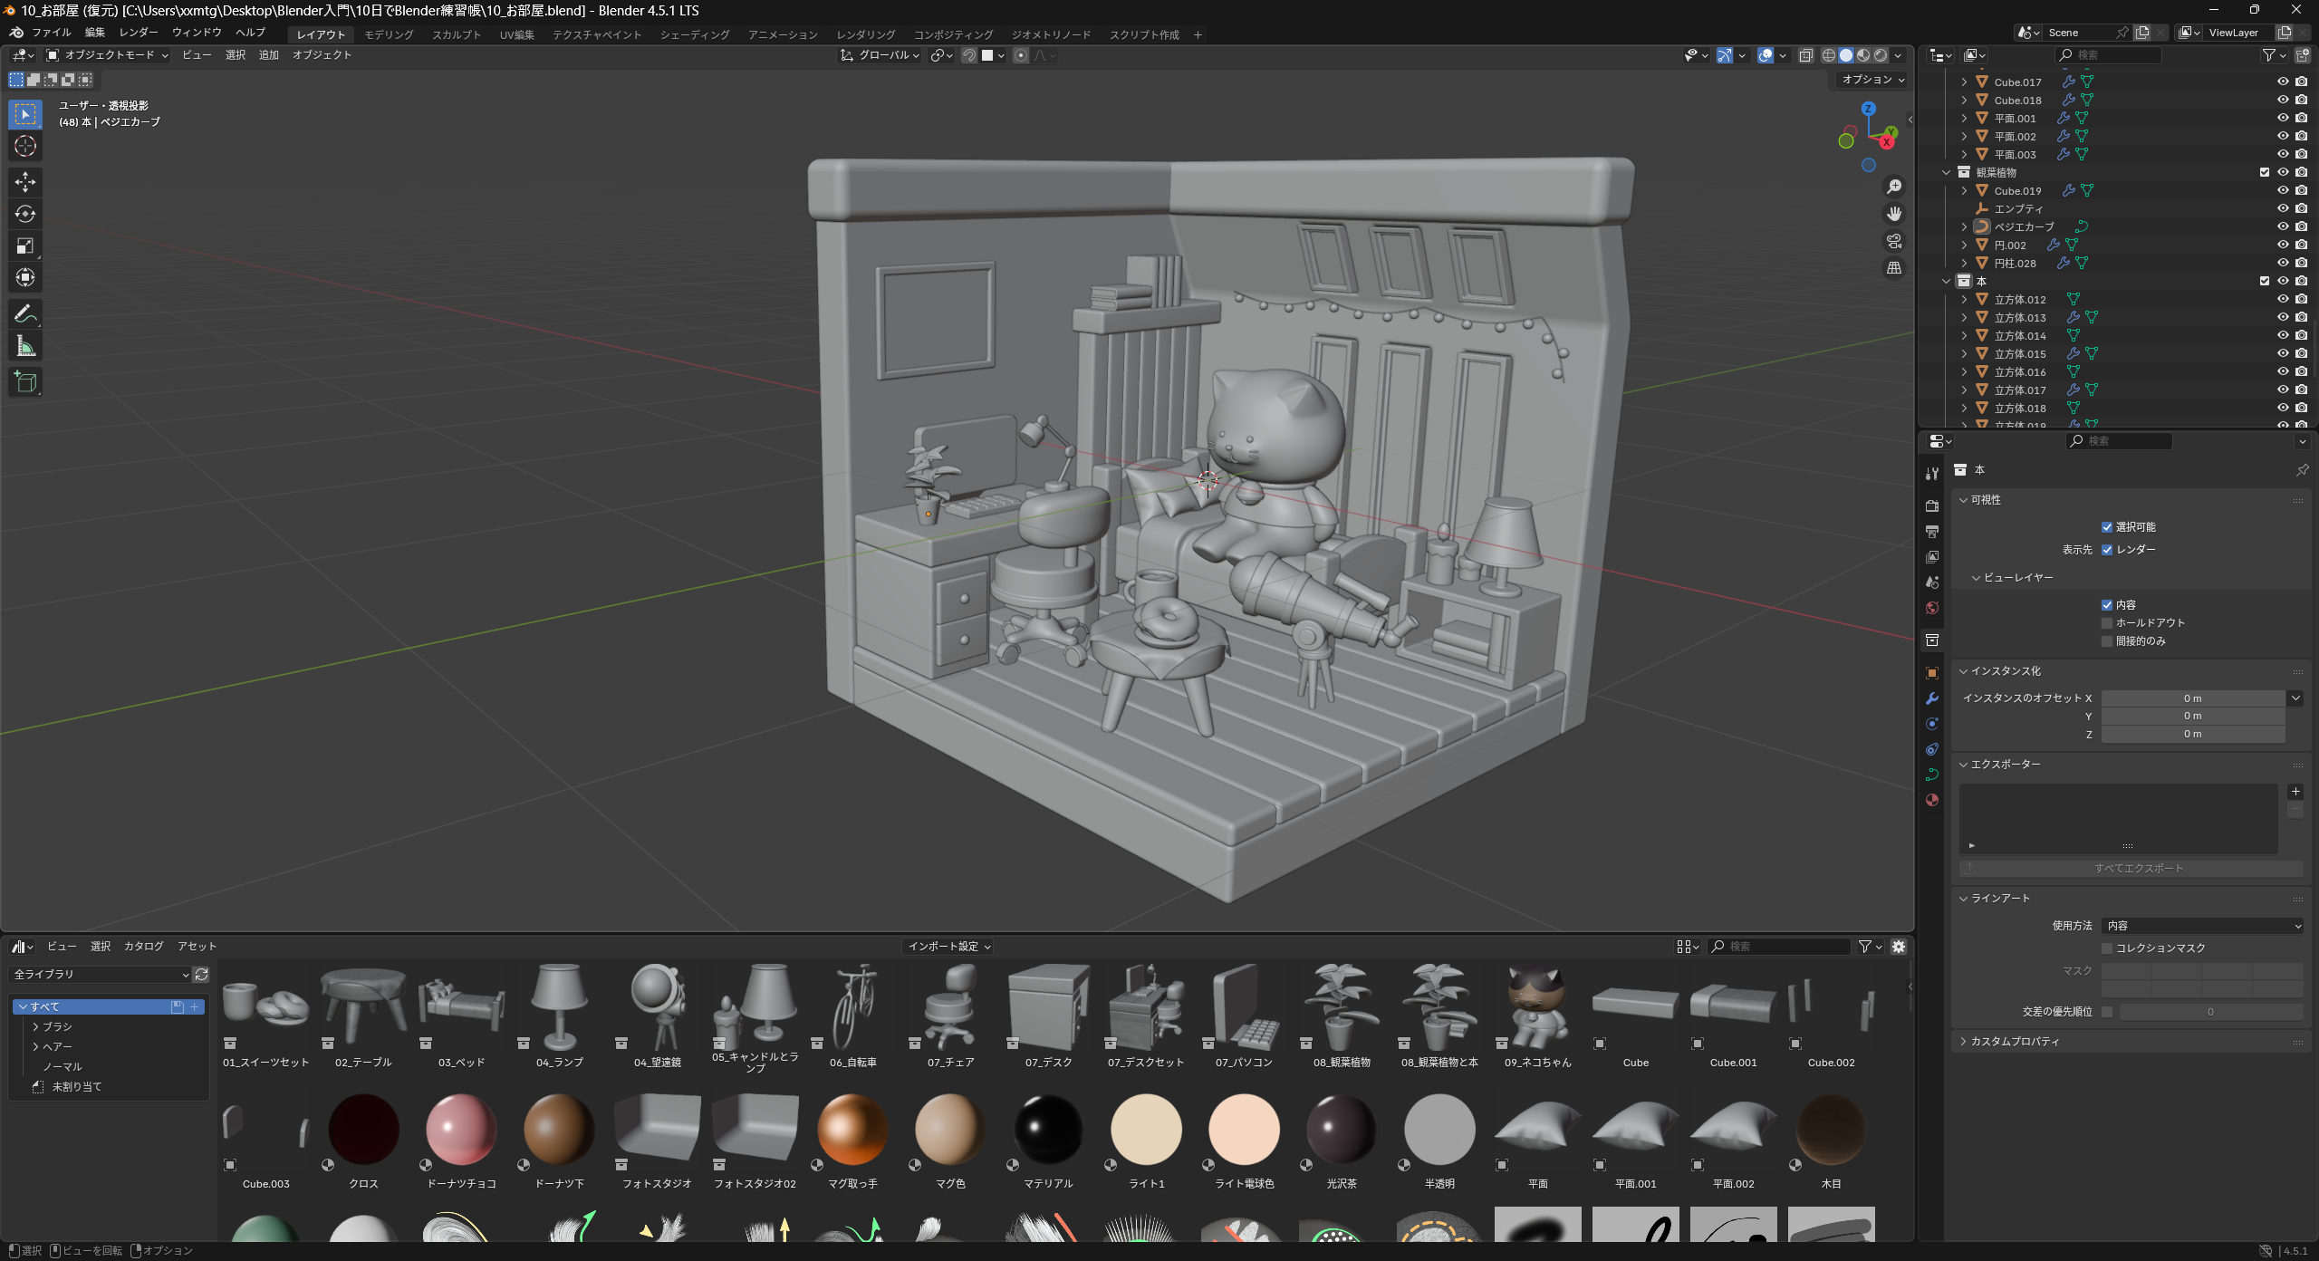Click the オプション button in viewport
The width and height of the screenshot is (2319, 1261).
[x=1872, y=80]
